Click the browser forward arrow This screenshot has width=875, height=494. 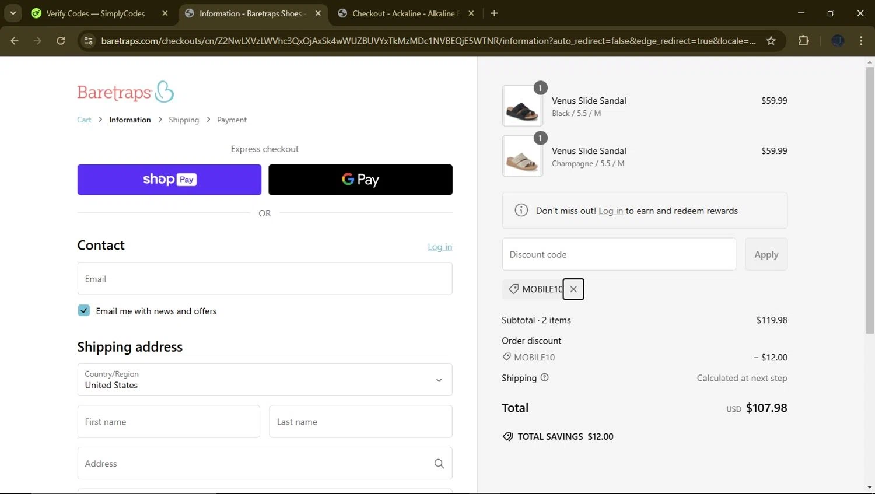37,41
